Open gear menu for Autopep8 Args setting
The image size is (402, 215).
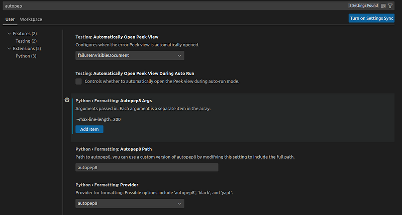coord(67,100)
